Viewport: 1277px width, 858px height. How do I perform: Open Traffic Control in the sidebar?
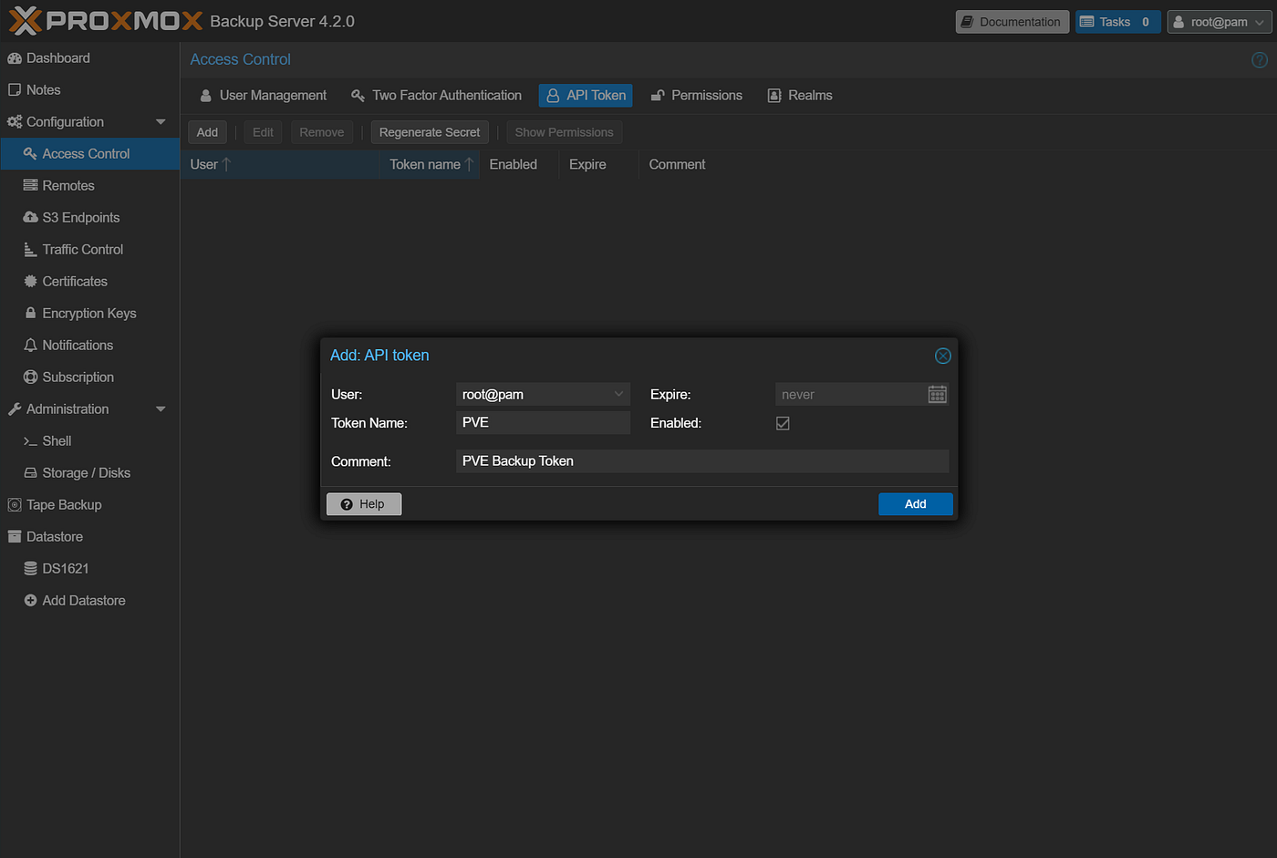tap(89, 250)
